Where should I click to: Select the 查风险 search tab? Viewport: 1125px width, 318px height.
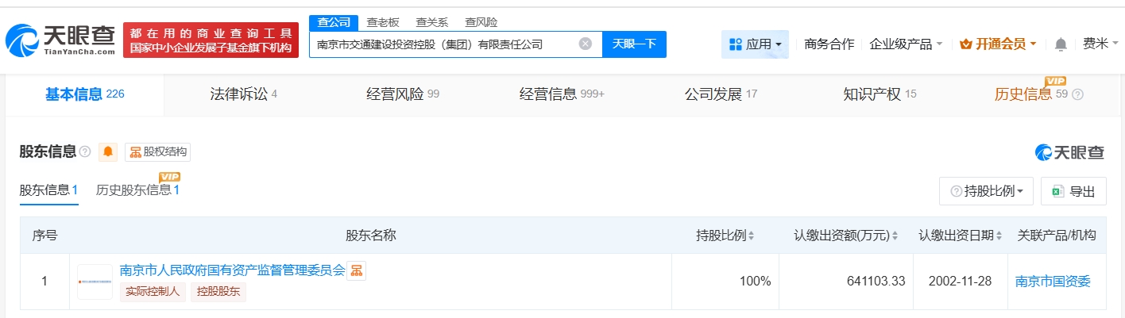pyautogui.click(x=481, y=22)
